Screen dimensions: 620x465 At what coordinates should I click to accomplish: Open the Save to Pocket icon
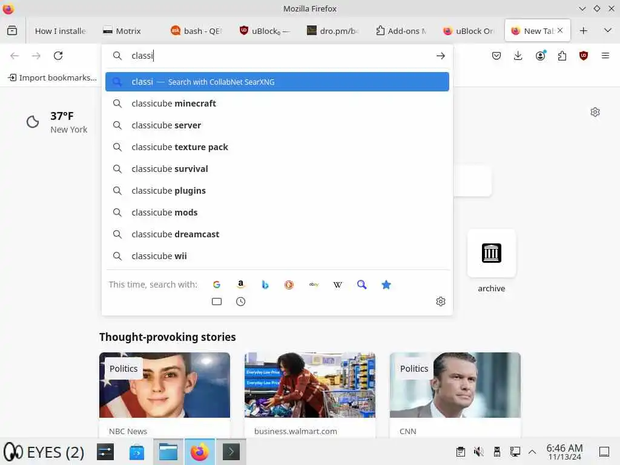point(496,56)
